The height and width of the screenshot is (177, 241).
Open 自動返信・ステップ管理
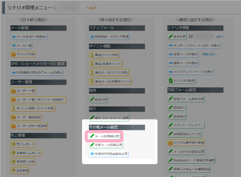coord(109,37)
